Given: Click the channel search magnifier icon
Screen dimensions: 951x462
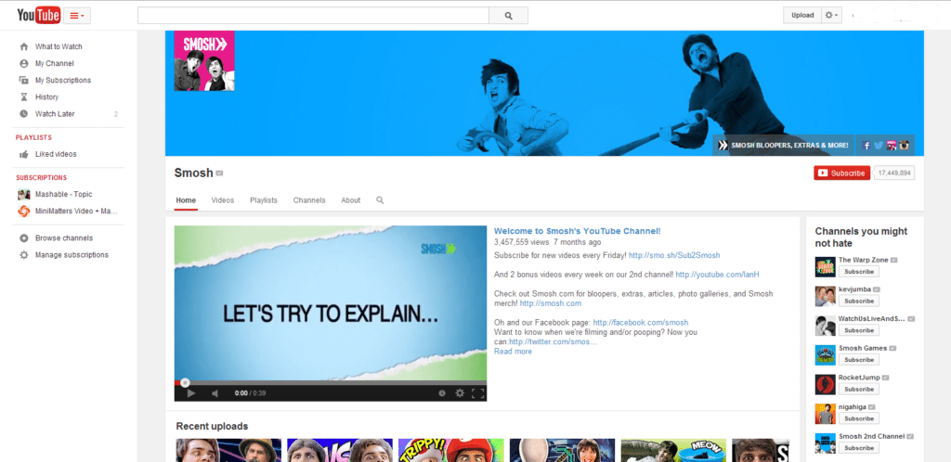Looking at the screenshot, I should [x=380, y=199].
